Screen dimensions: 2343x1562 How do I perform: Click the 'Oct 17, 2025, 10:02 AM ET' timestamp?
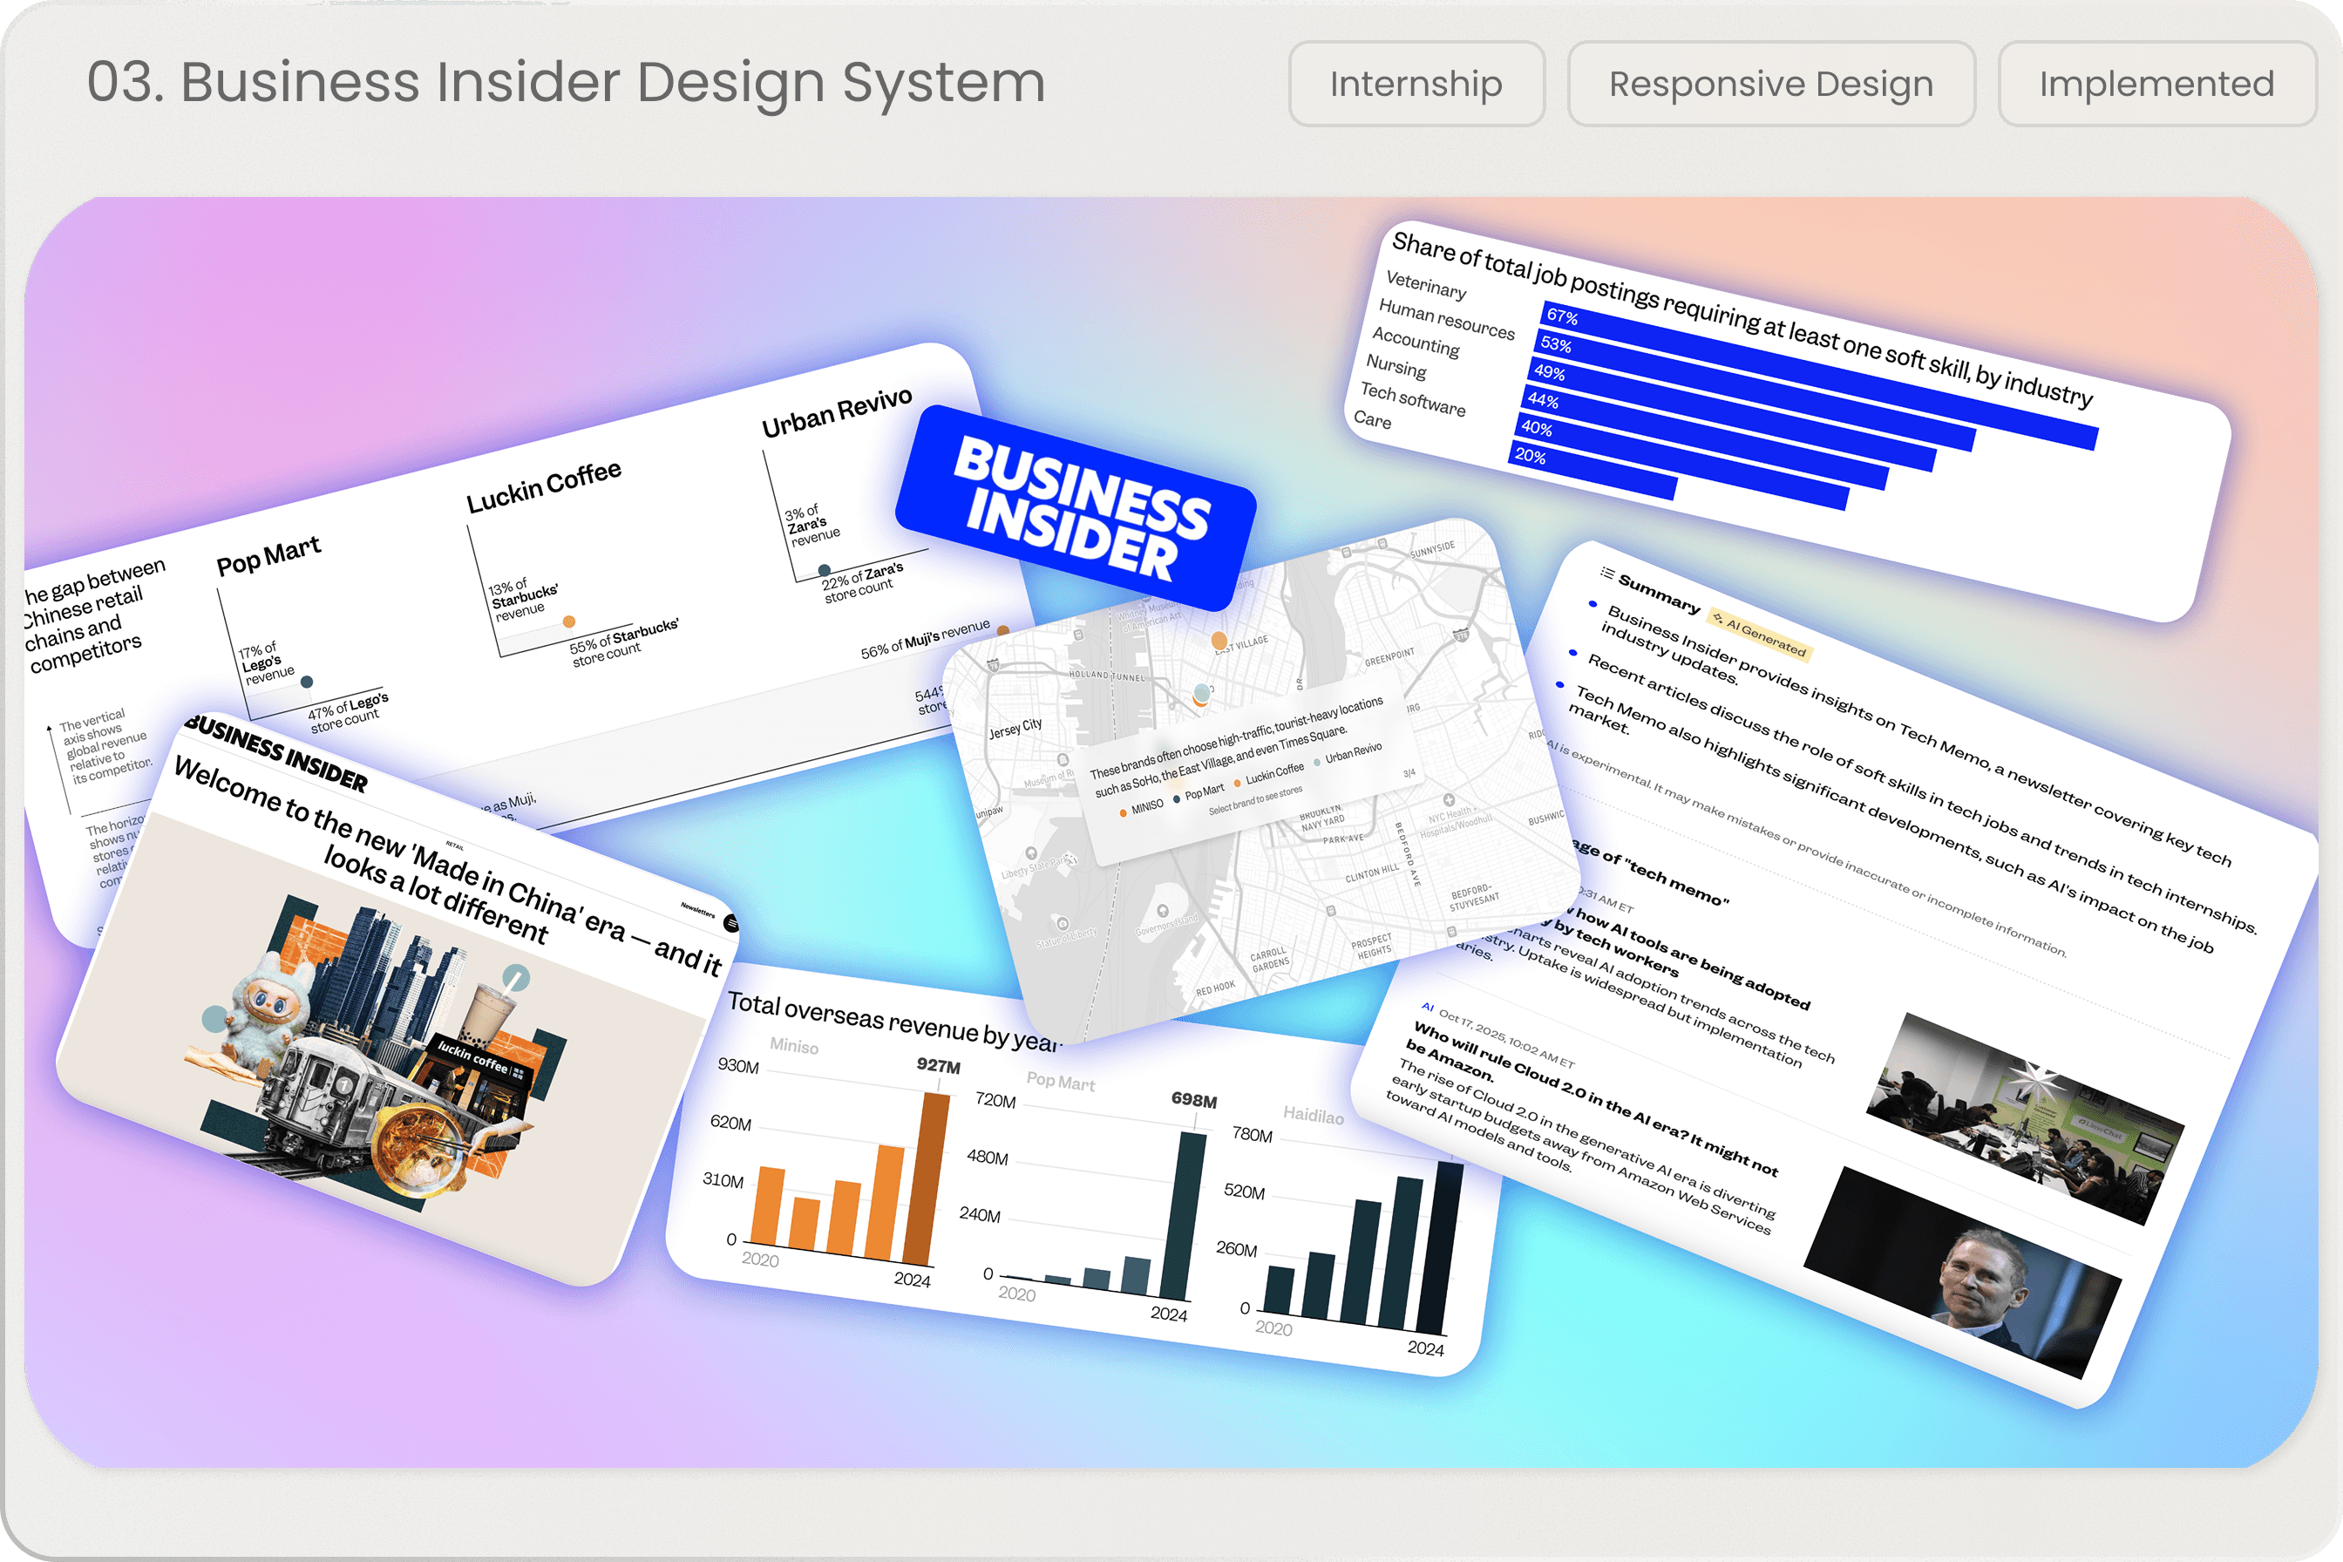pyautogui.click(x=1506, y=1039)
